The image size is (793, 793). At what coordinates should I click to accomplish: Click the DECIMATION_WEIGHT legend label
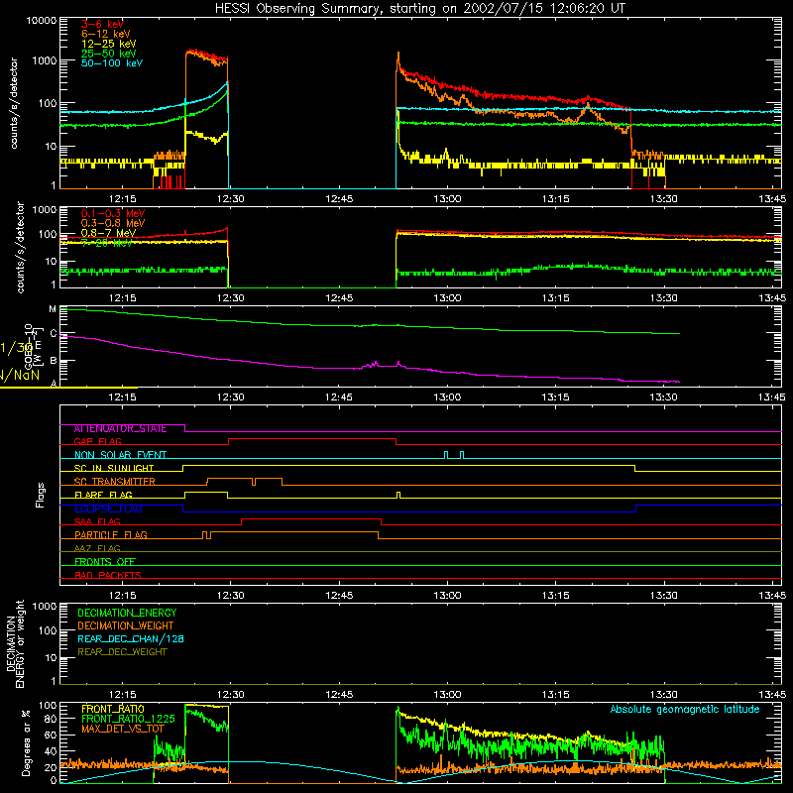pos(126,625)
